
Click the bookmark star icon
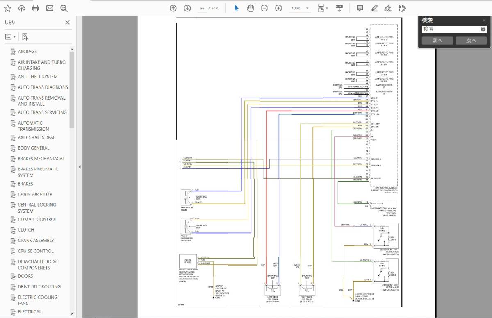[x=8, y=8]
